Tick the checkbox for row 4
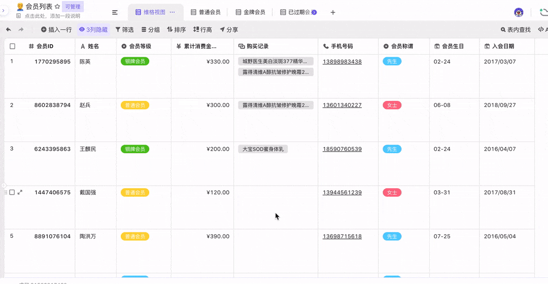 (12, 193)
